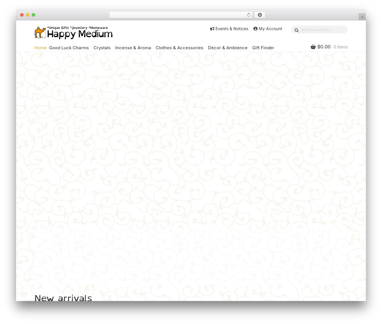382x324 pixels.
Task: Click the "New arrivals" heading
Action: (x=63, y=298)
